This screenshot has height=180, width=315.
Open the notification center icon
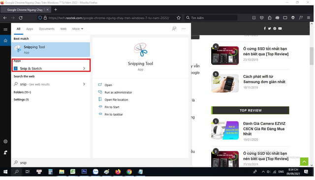click(x=306, y=172)
